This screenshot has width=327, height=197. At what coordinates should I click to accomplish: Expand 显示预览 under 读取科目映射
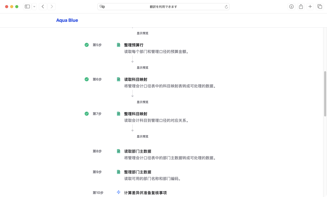[x=142, y=102]
